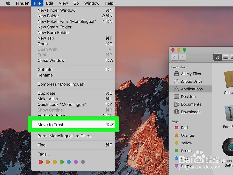Choose Close Window
233x175 pixels.
click(73, 60)
